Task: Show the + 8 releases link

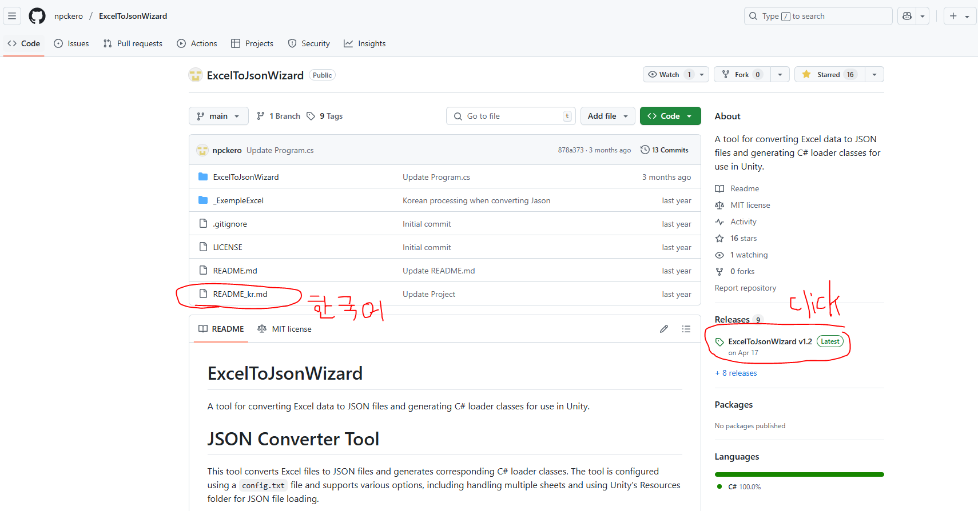Action: coord(736,373)
